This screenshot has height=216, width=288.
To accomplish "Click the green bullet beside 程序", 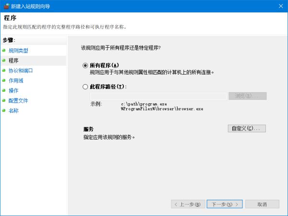I will point(4,61).
